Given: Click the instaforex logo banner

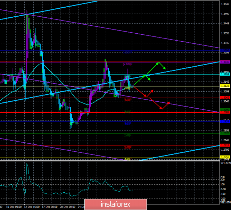Looking at the screenshot, I should coord(116,204).
